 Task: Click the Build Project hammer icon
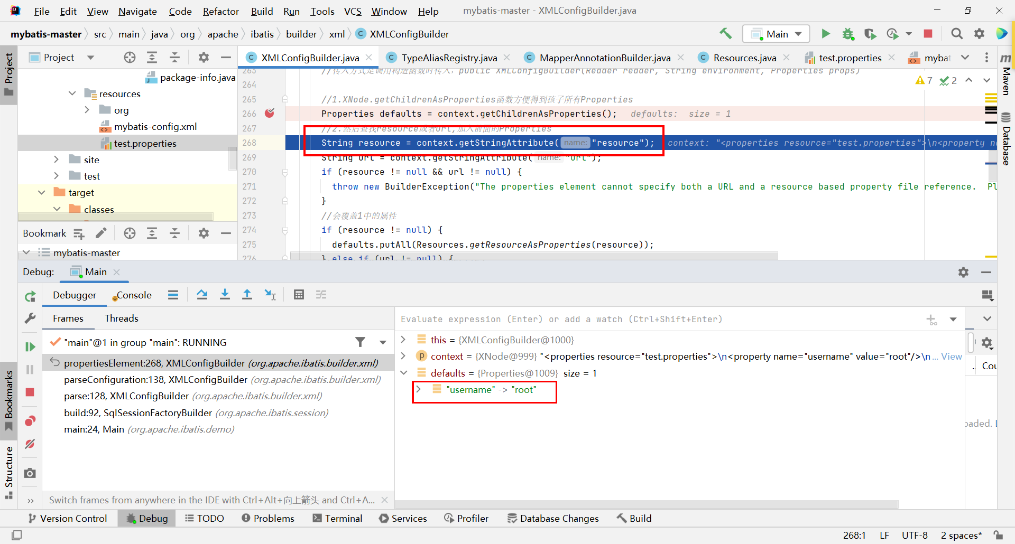pos(725,34)
